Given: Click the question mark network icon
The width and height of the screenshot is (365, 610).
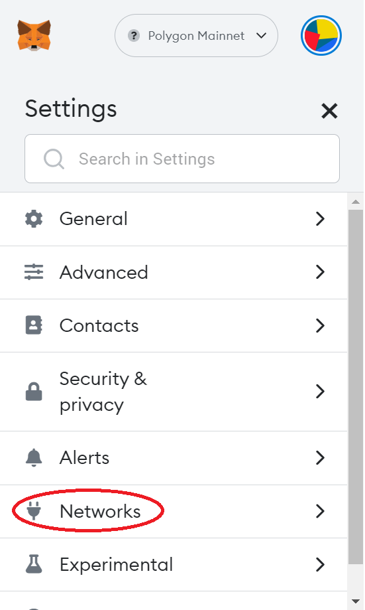Looking at the screenshot, I should [134, 36].
